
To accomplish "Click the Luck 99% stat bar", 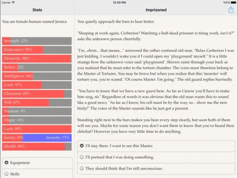I will [x=37, y=129].
